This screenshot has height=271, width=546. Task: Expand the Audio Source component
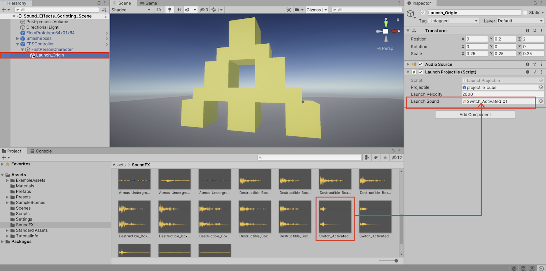click(408, 64)
